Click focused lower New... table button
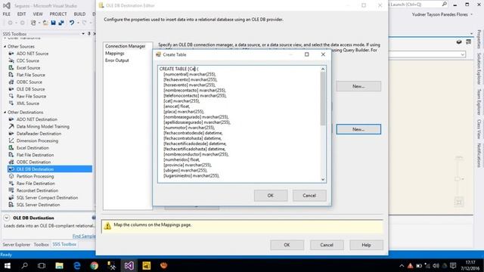Screen dimensions: 484x272 [358, 129]
